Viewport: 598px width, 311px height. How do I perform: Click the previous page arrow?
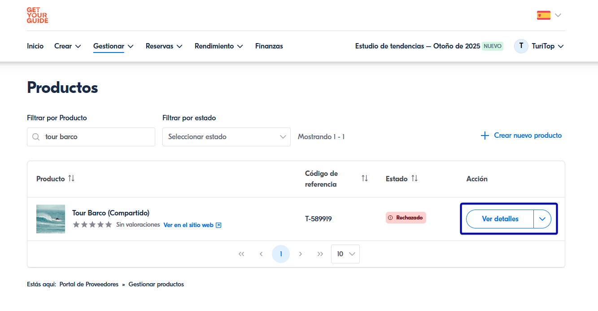click(261, 254)
